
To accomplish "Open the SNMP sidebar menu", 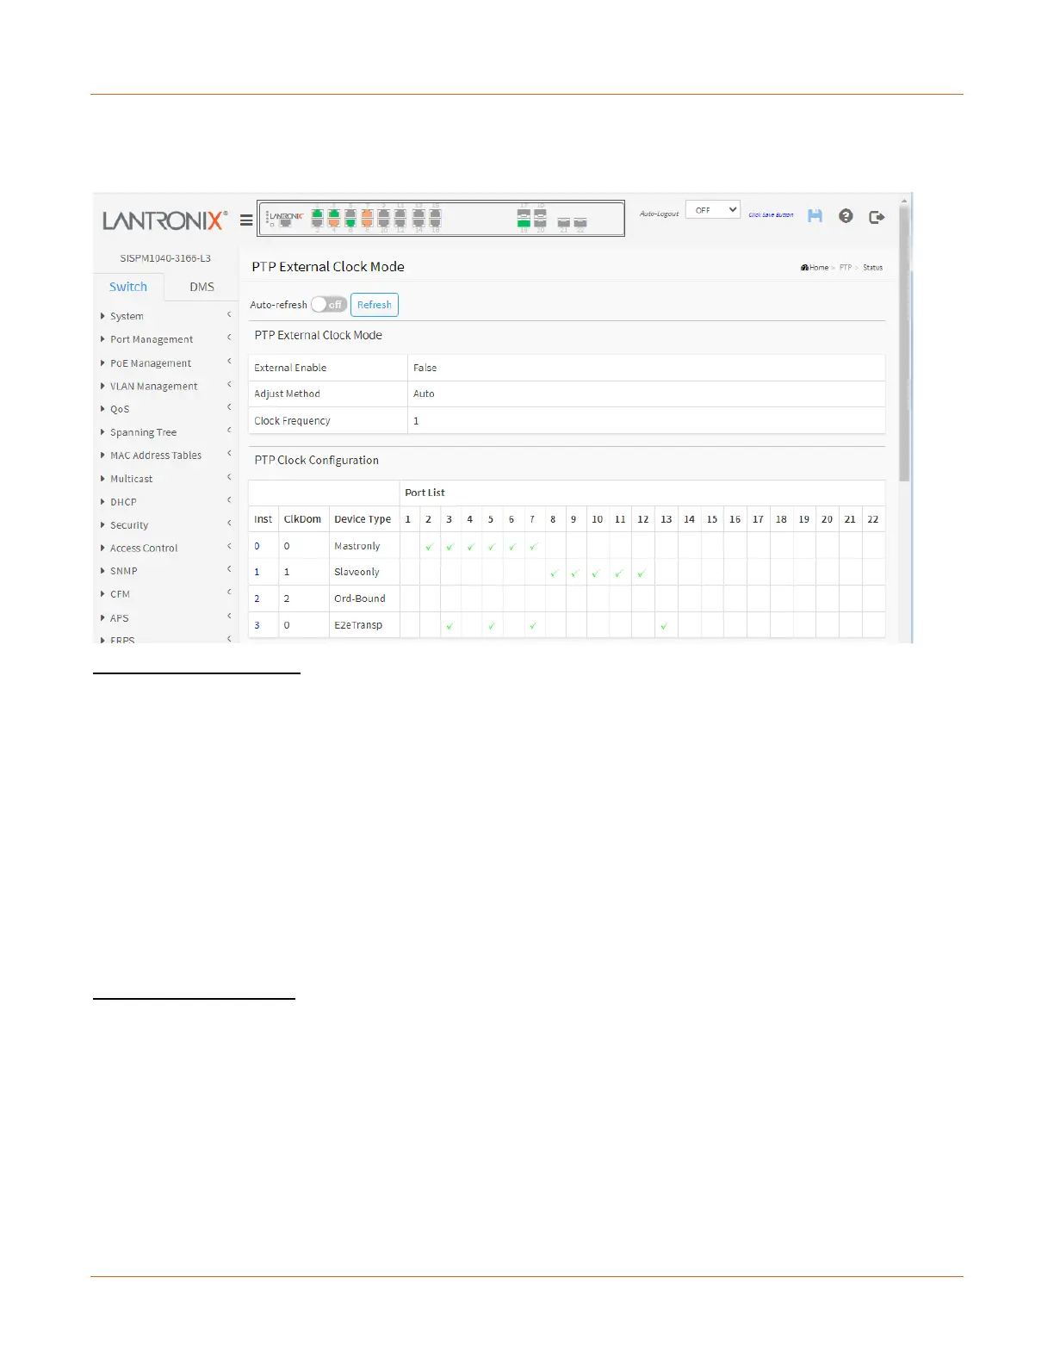I will (x=165, y=571).
